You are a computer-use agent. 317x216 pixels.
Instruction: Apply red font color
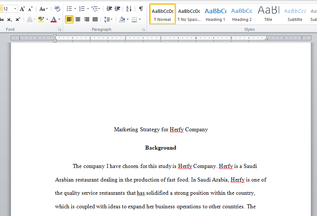(x=54, y=19)
